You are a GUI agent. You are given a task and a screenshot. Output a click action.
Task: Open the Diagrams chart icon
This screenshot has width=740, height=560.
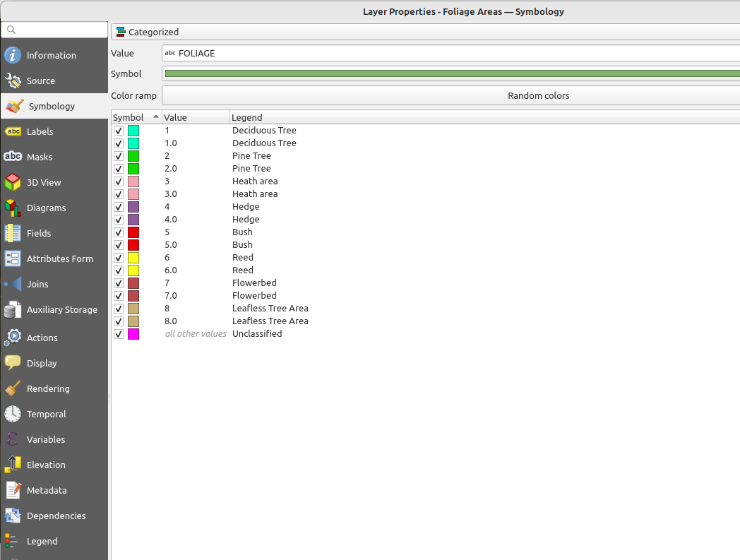click(x=13, y=208)
